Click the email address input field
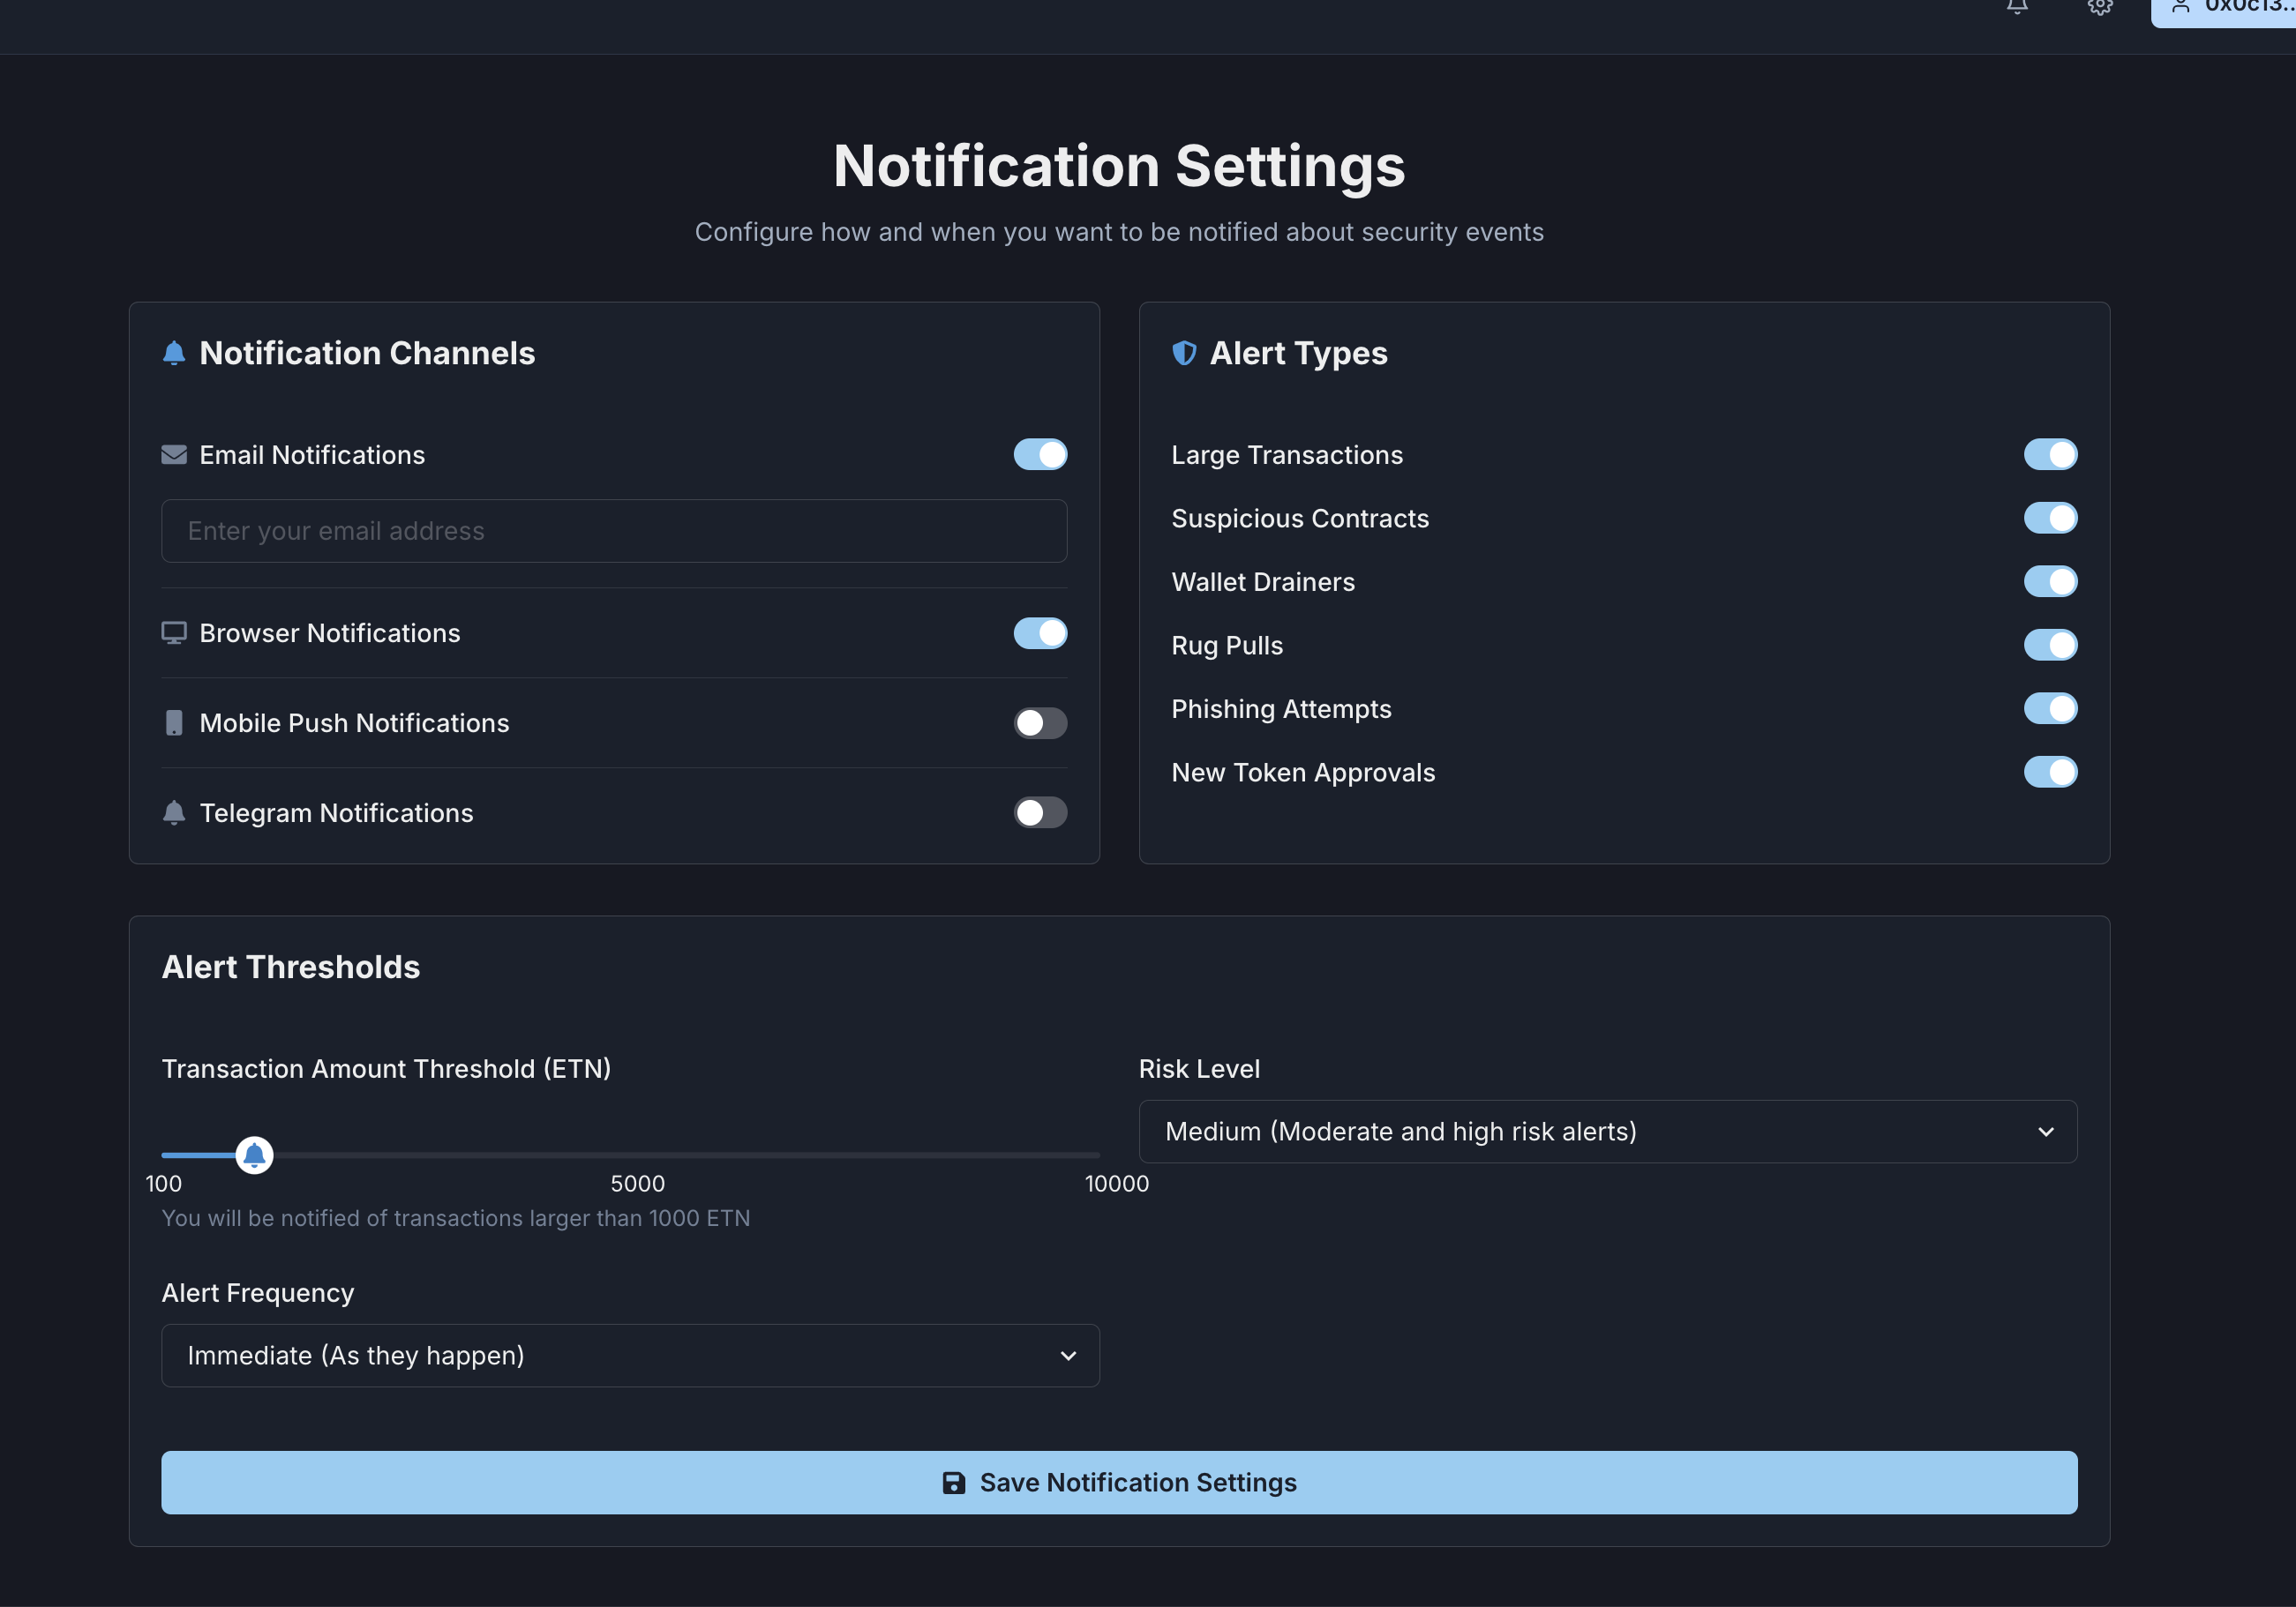 (614, 531)
